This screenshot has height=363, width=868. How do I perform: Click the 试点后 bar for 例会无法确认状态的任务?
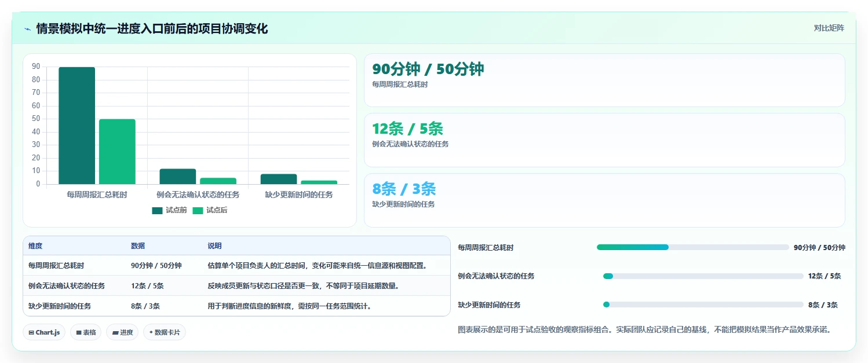[218, 181]
